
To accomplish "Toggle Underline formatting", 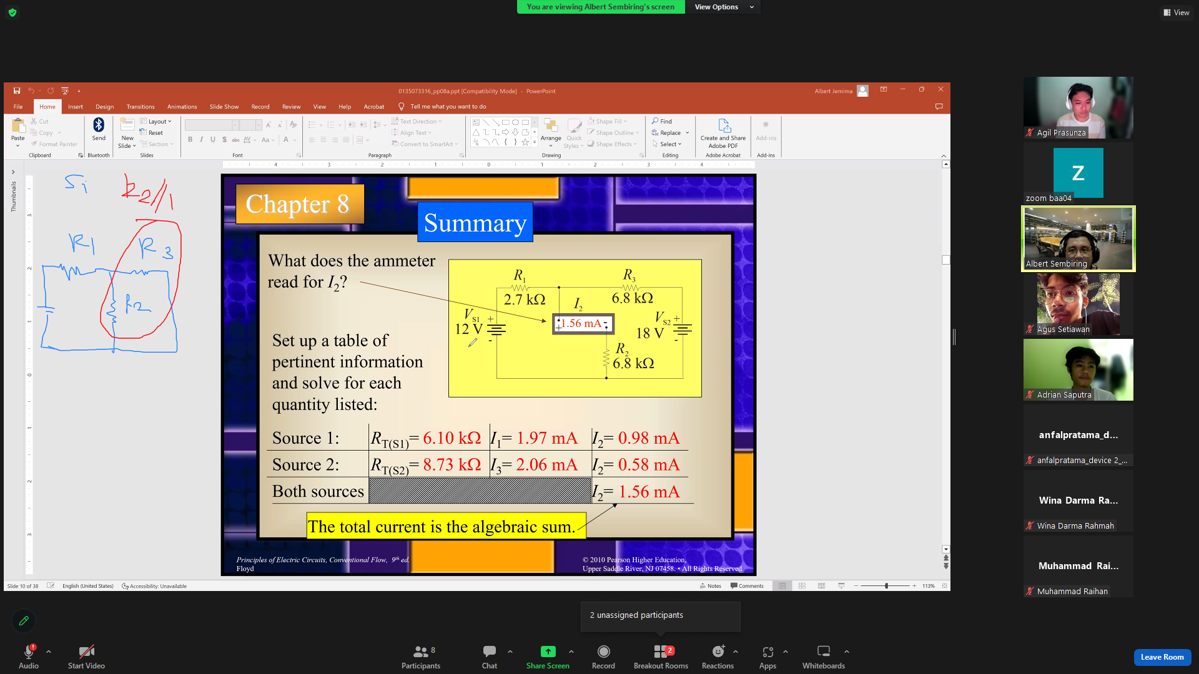I will 213,139.
